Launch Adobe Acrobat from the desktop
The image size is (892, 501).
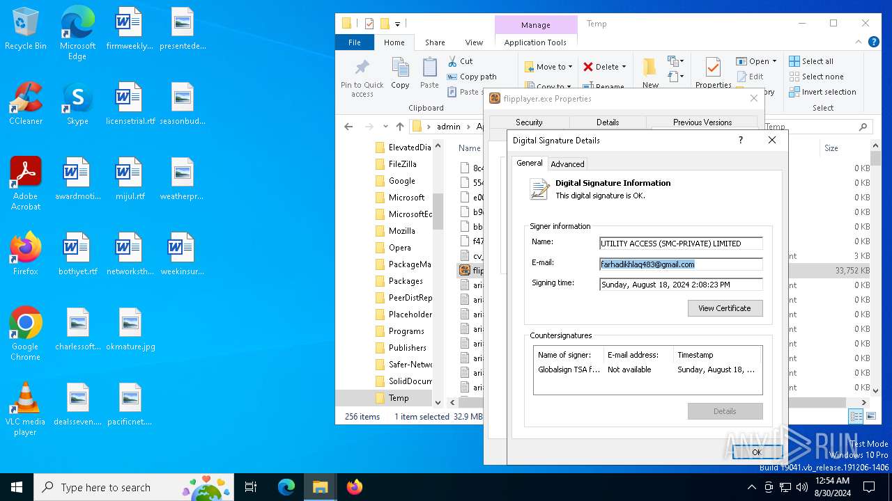tap(25, 184)
